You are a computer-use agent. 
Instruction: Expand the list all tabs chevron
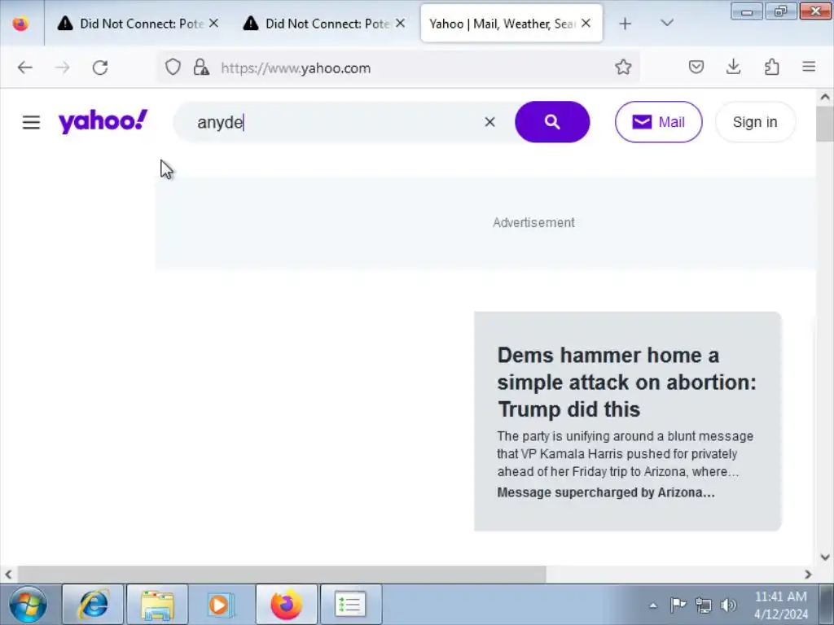tap(667, 24)
